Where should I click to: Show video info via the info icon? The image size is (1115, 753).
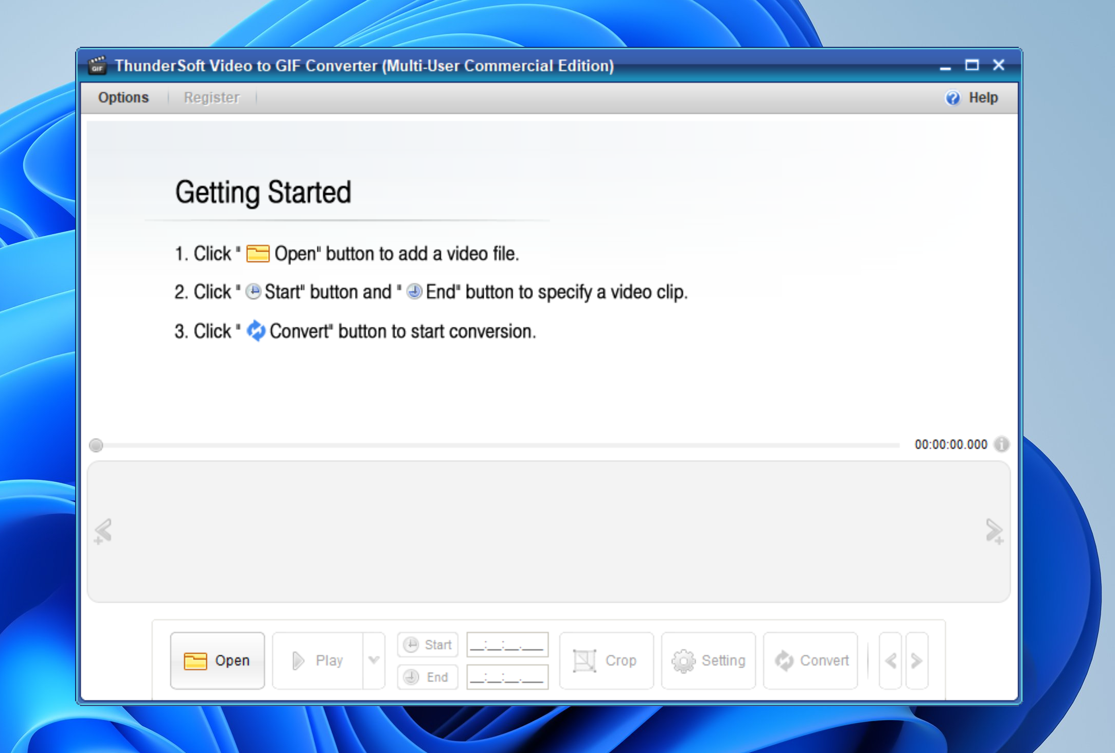pyautogui.click(x=1001, y=444)
